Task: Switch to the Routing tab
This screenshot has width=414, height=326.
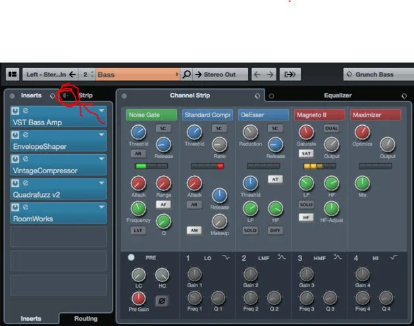Action: coord(86,319)
